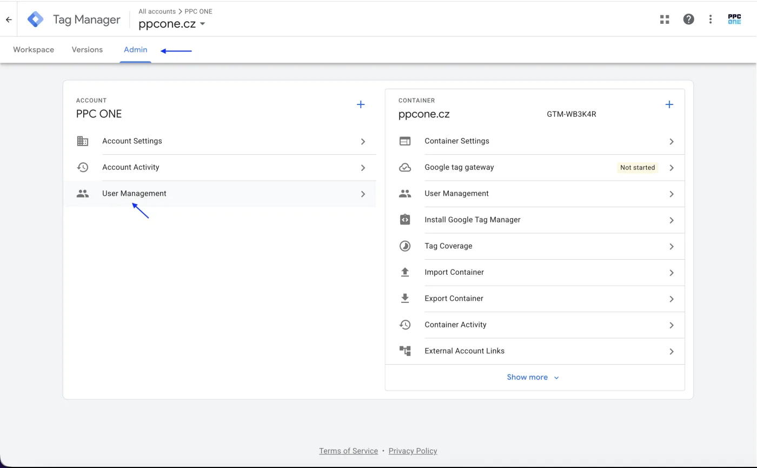Click the External Account Links tree icon
757x468 pixels.
coord(405,351)
